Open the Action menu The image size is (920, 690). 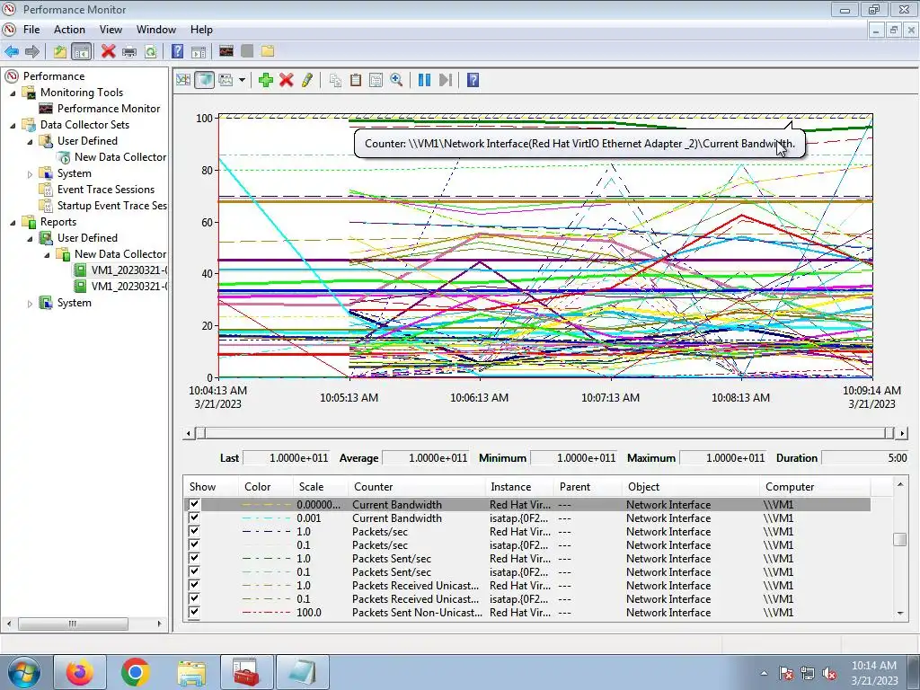[x=69, y=30]
